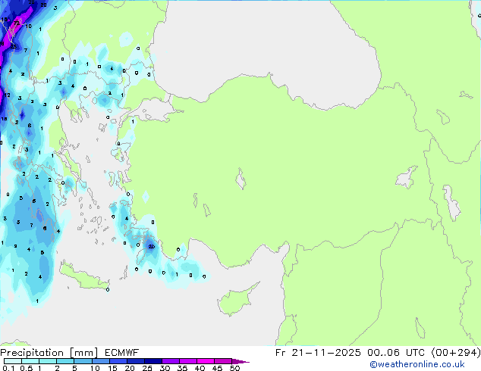Viewport: 481px width, 371px height.
Task: Click the '12' precipitation value on the map
Action: pyautogui.click(x=8, y=95)
